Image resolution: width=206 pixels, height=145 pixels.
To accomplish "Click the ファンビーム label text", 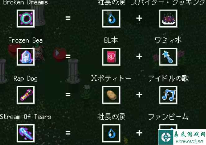I will (168, 117).
